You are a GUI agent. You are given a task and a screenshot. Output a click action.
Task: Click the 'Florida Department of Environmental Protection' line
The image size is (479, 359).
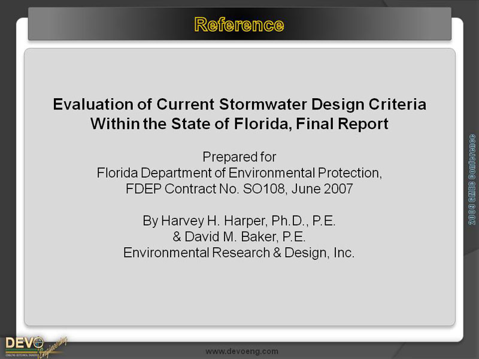[x=239, y=174]
